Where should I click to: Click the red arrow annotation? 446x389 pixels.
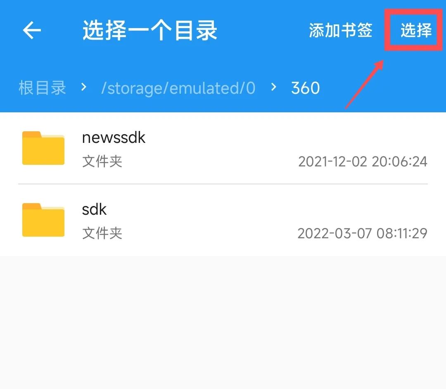coord(365,85)
